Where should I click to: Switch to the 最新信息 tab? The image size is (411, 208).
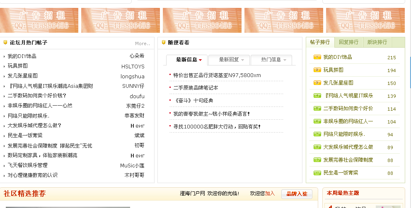point(187,60)
